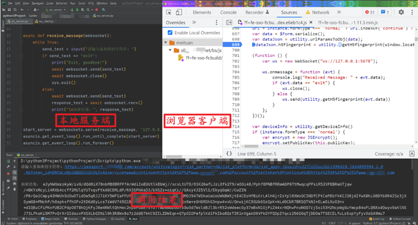Toggle the navigator sidebar panel icon
The height and width of the screenshot is (225, 418).
point(229,23)
